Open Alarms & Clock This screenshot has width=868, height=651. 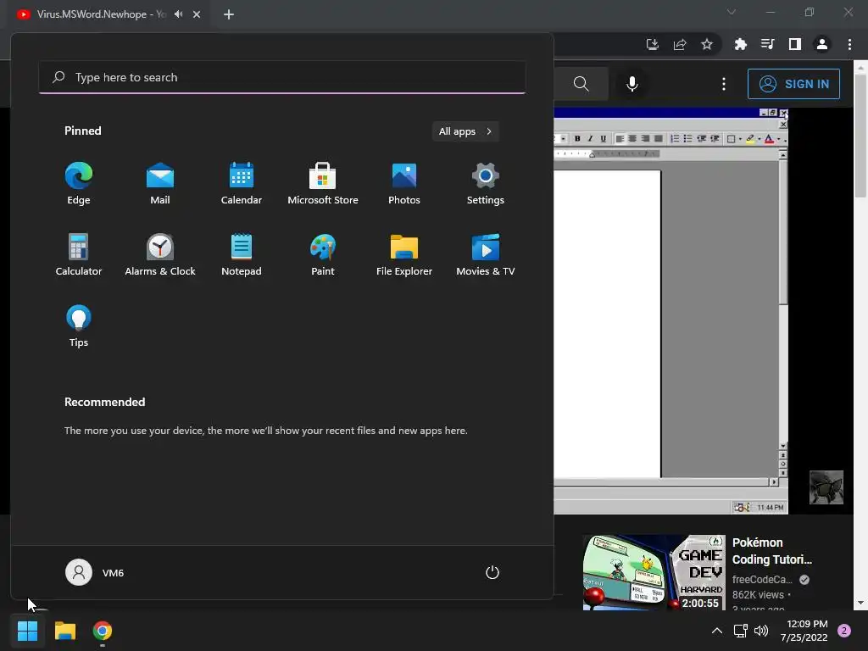(x=160, y=254)
